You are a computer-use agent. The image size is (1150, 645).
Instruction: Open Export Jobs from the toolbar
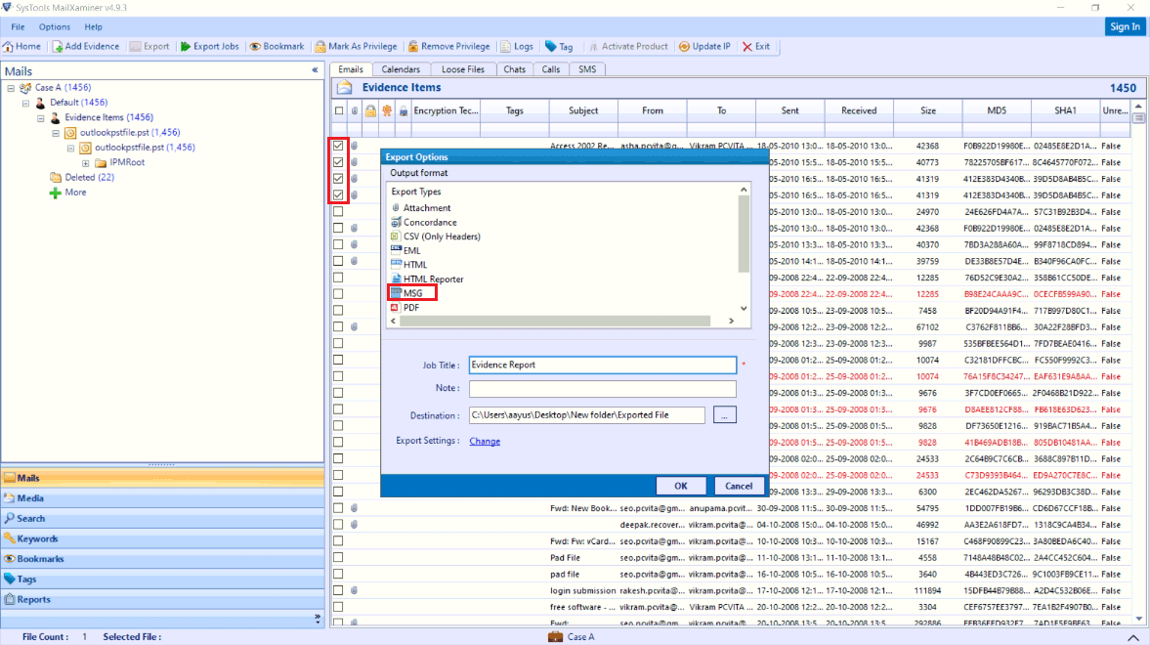pyautogui.click(x=210, y=46)
